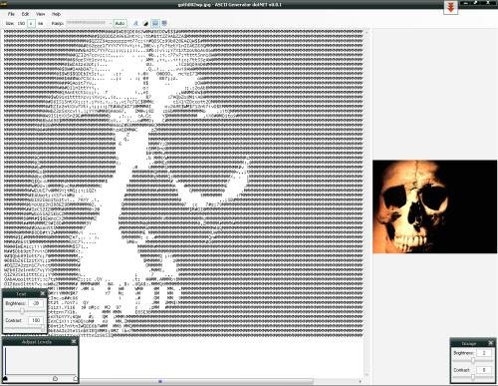Click the Text panel Contrast value field
Image resolution: width=498 pixels, height=386 pixels.
click(36, 320)
